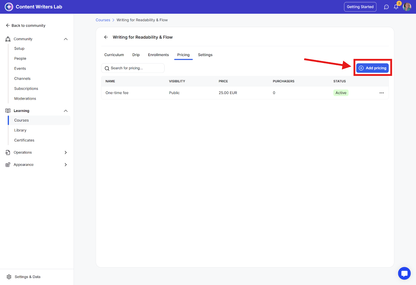The height and width of the screenshot is (285, 416).
Task: Open the three-dot menu for One-time fee
Action: (x=381, y=93)
